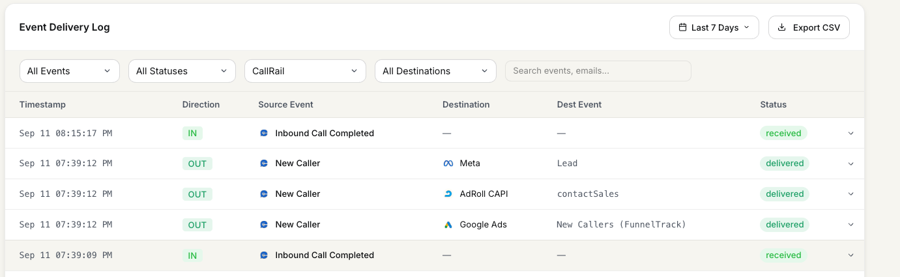Click timestamp in the AdRoll CAPI row
Viewport: 900px width, 277px height.
point(66,194)
